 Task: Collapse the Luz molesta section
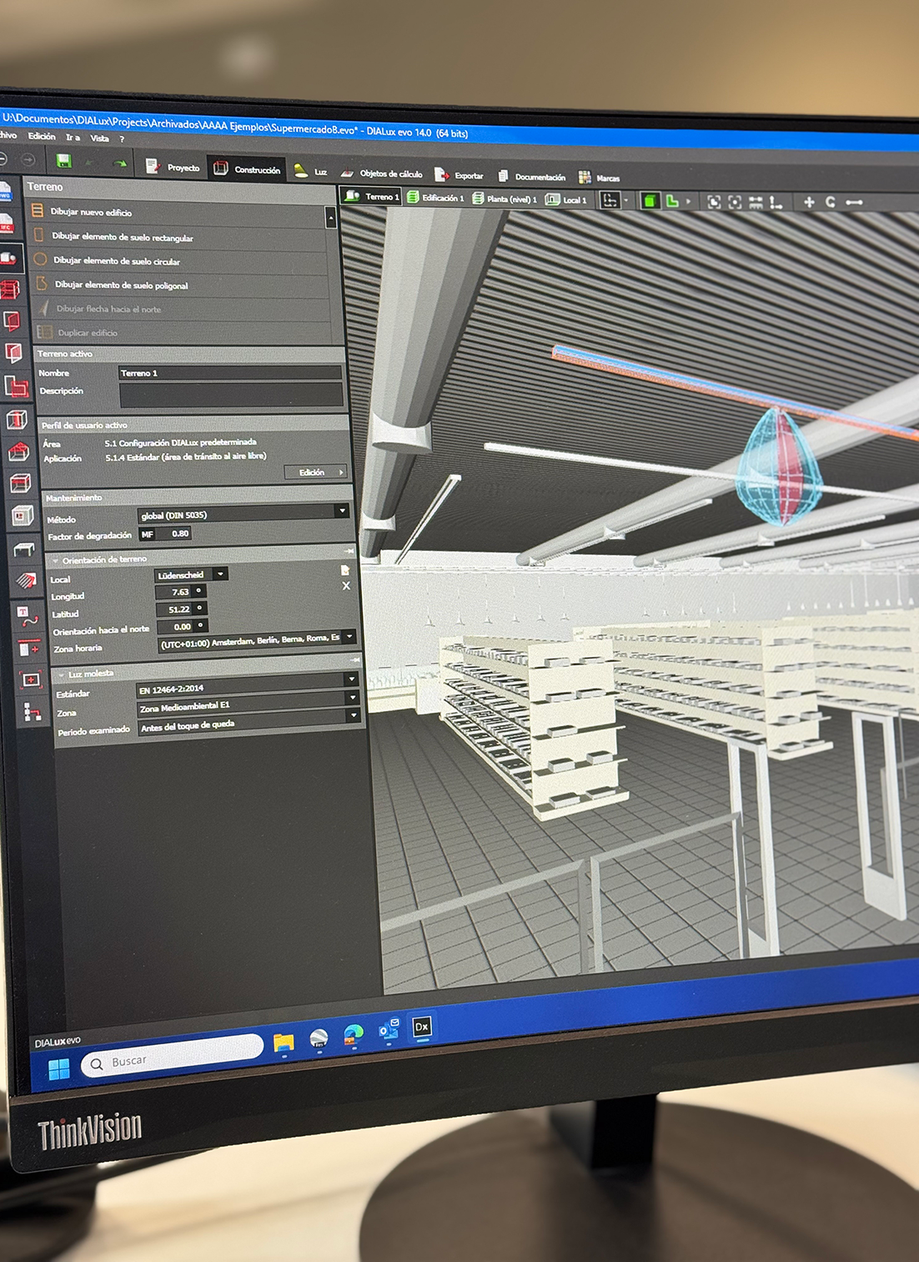(x=62, y=674)
